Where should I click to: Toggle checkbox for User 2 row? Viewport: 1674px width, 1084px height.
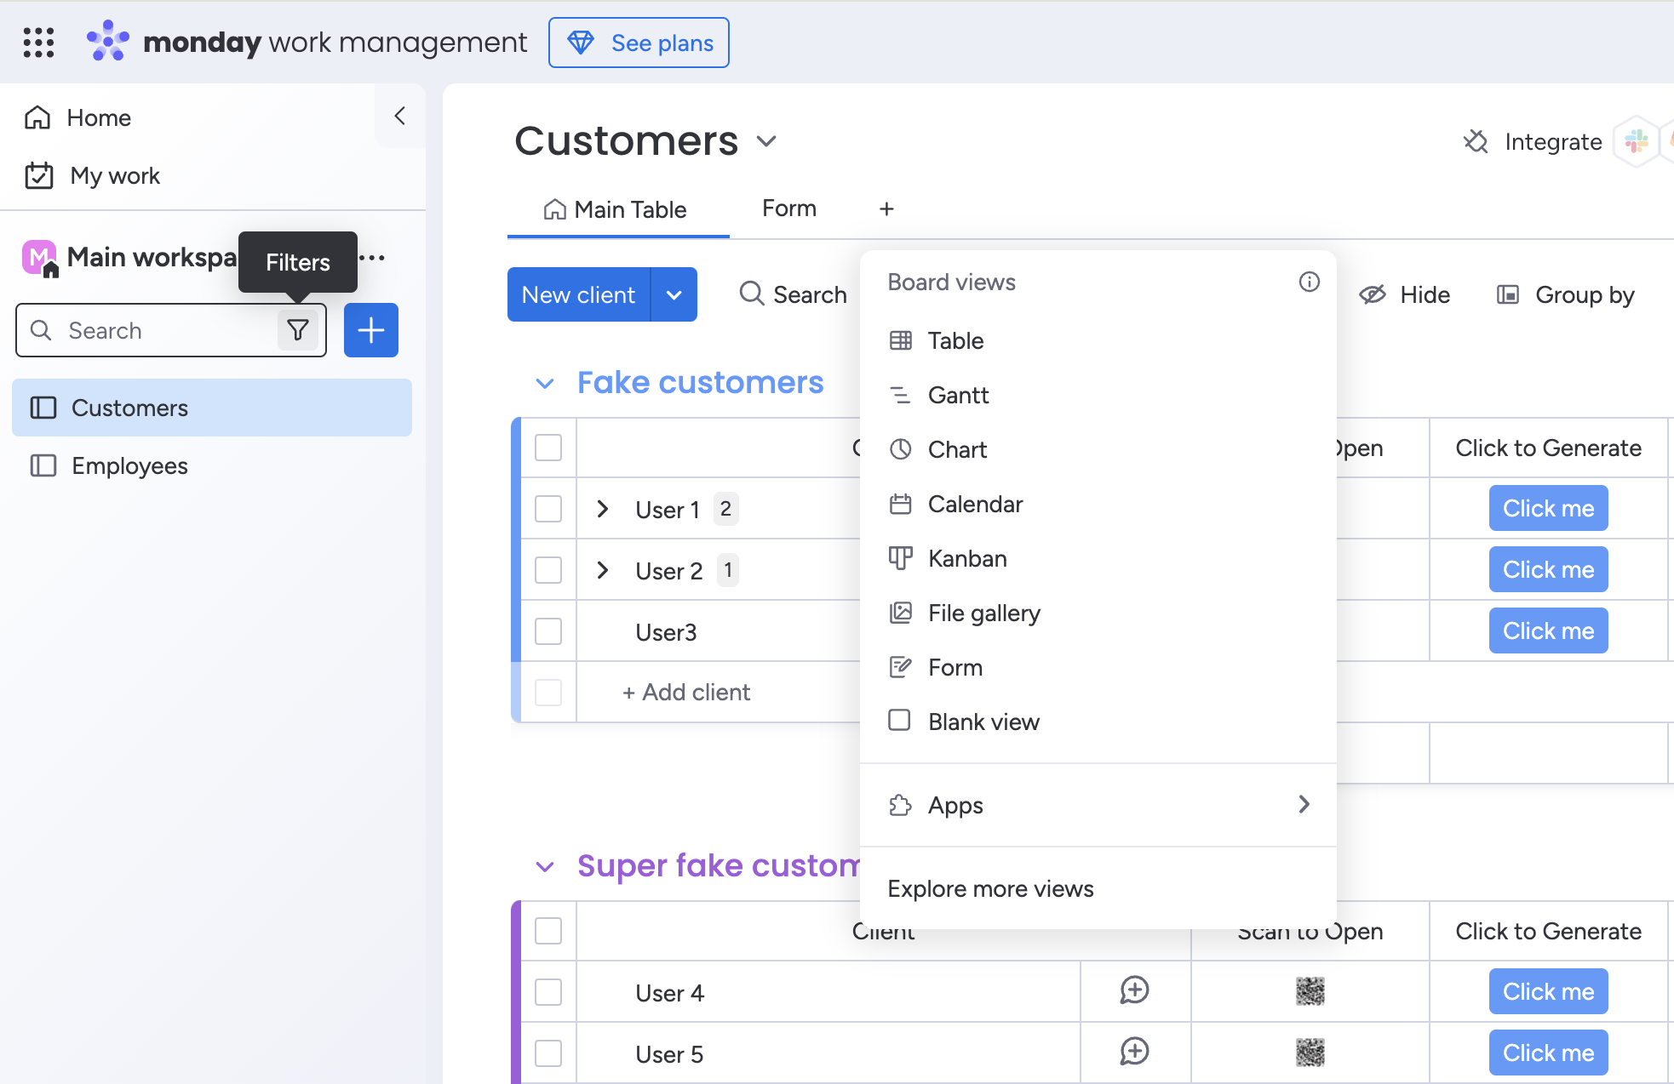549,569
